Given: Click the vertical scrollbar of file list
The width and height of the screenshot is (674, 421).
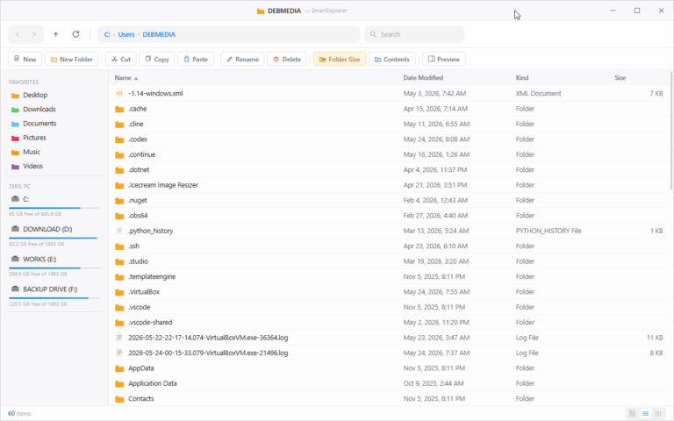Looking at the screenshot, I should coord(671,131).
